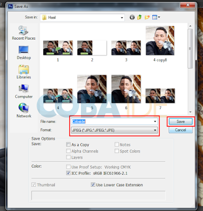203x211 pixels.
Task: Click the file list scroll up arrow
Action: pos(190,26)
